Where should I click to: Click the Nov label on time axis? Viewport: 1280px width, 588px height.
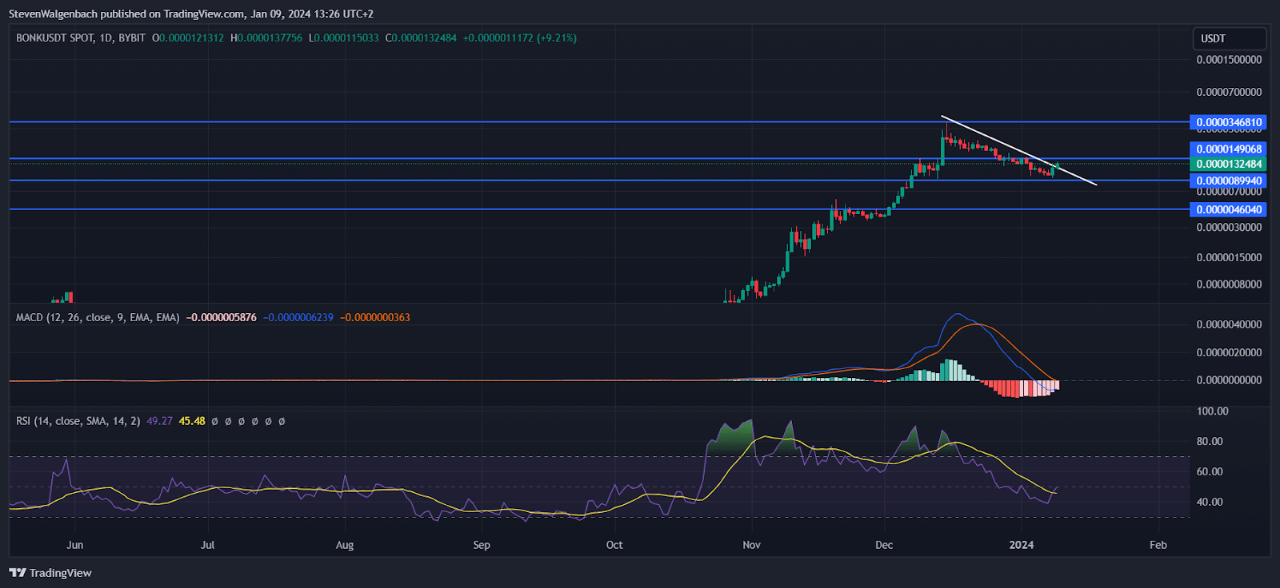coord(751,545)
